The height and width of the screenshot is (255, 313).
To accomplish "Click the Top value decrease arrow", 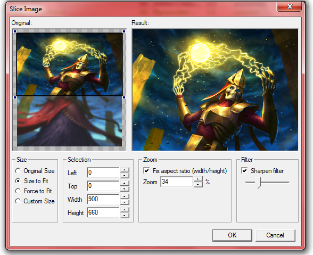I will (x=125, y=188).
